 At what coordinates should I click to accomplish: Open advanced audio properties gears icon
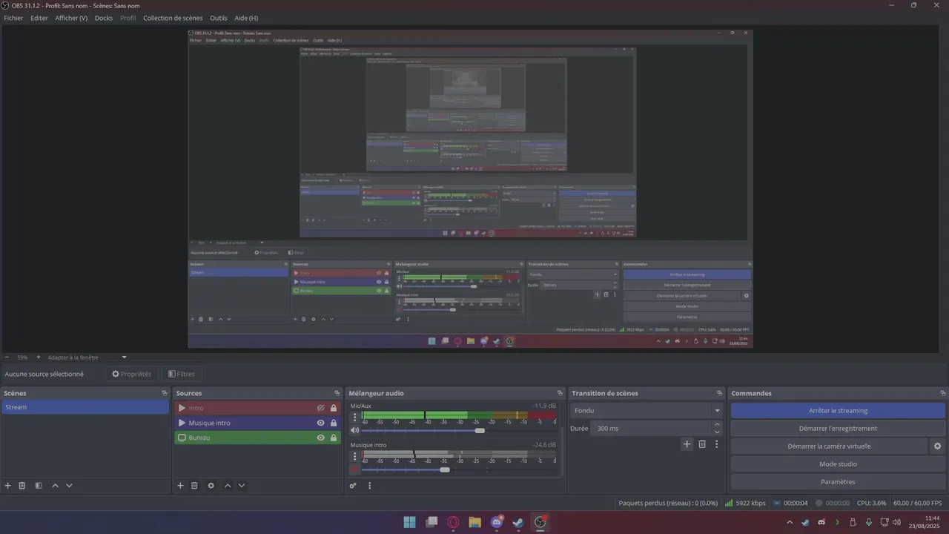pos(353,486)
